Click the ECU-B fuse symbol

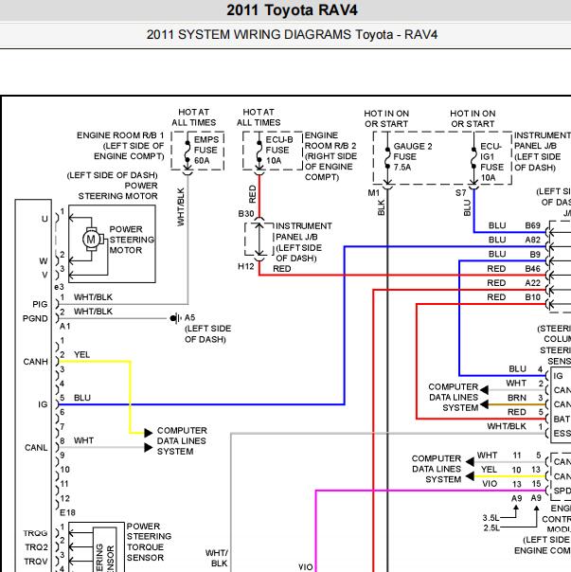[x=259, y=151]
